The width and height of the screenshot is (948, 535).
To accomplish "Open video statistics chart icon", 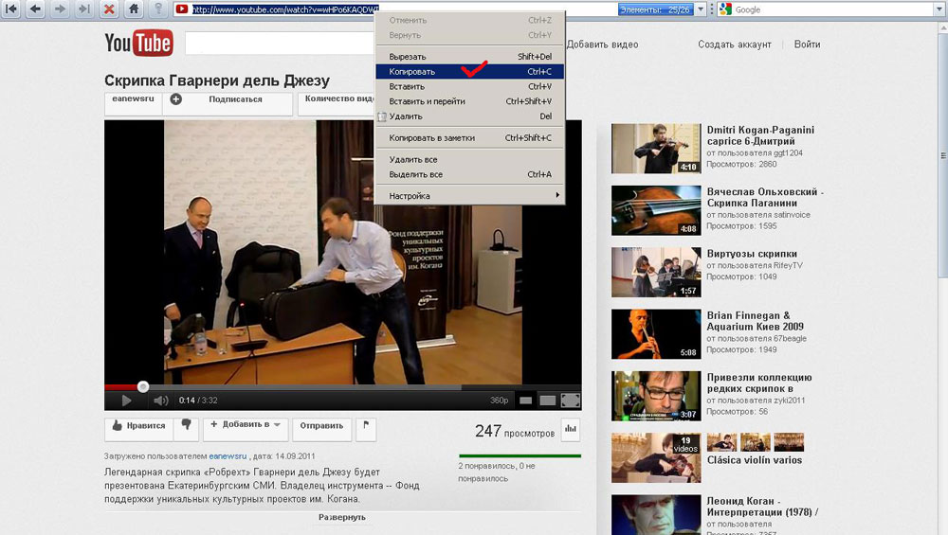I will tap(570, 430).
